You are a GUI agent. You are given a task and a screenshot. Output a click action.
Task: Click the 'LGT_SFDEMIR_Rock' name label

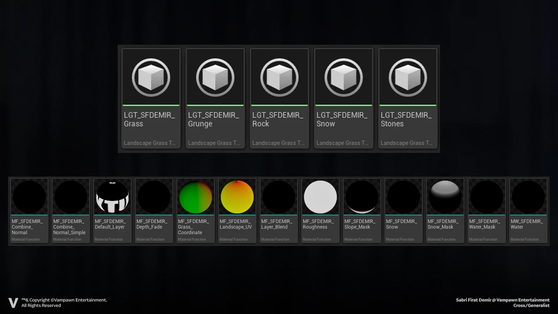pos(278,119)
